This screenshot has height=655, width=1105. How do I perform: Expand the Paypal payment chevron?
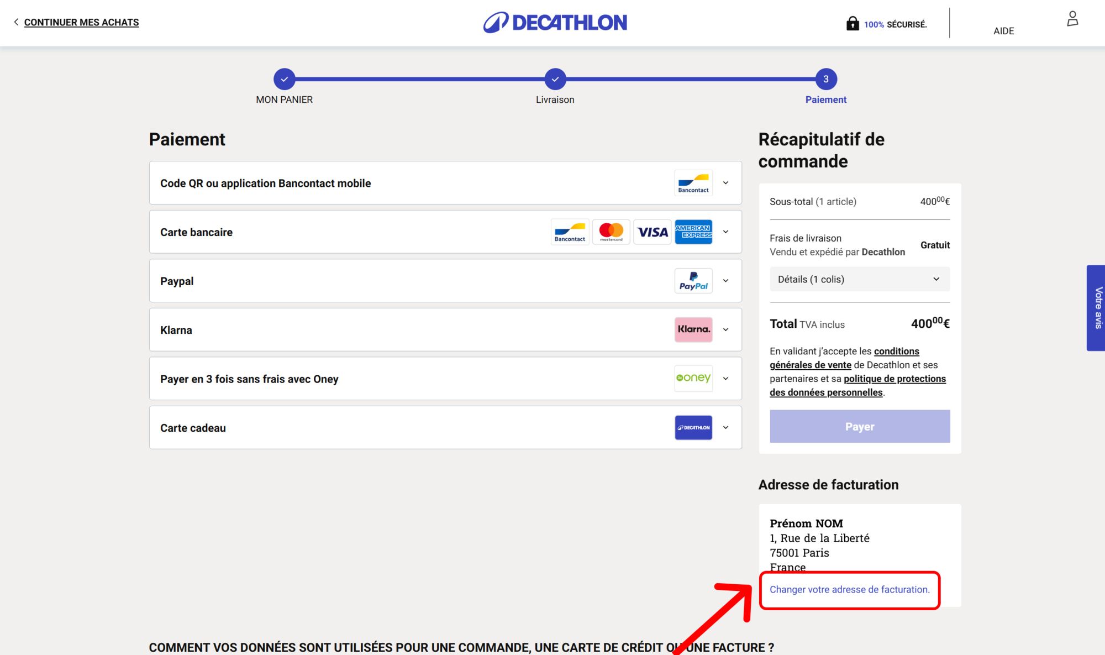[x=725, y=281]
